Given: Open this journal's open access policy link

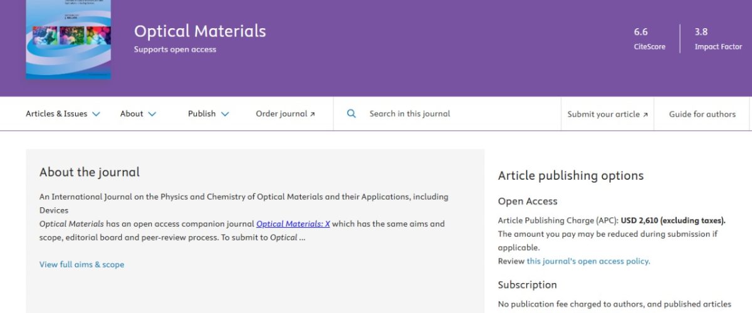Looking at the screenshot, I should pos(588,261).
